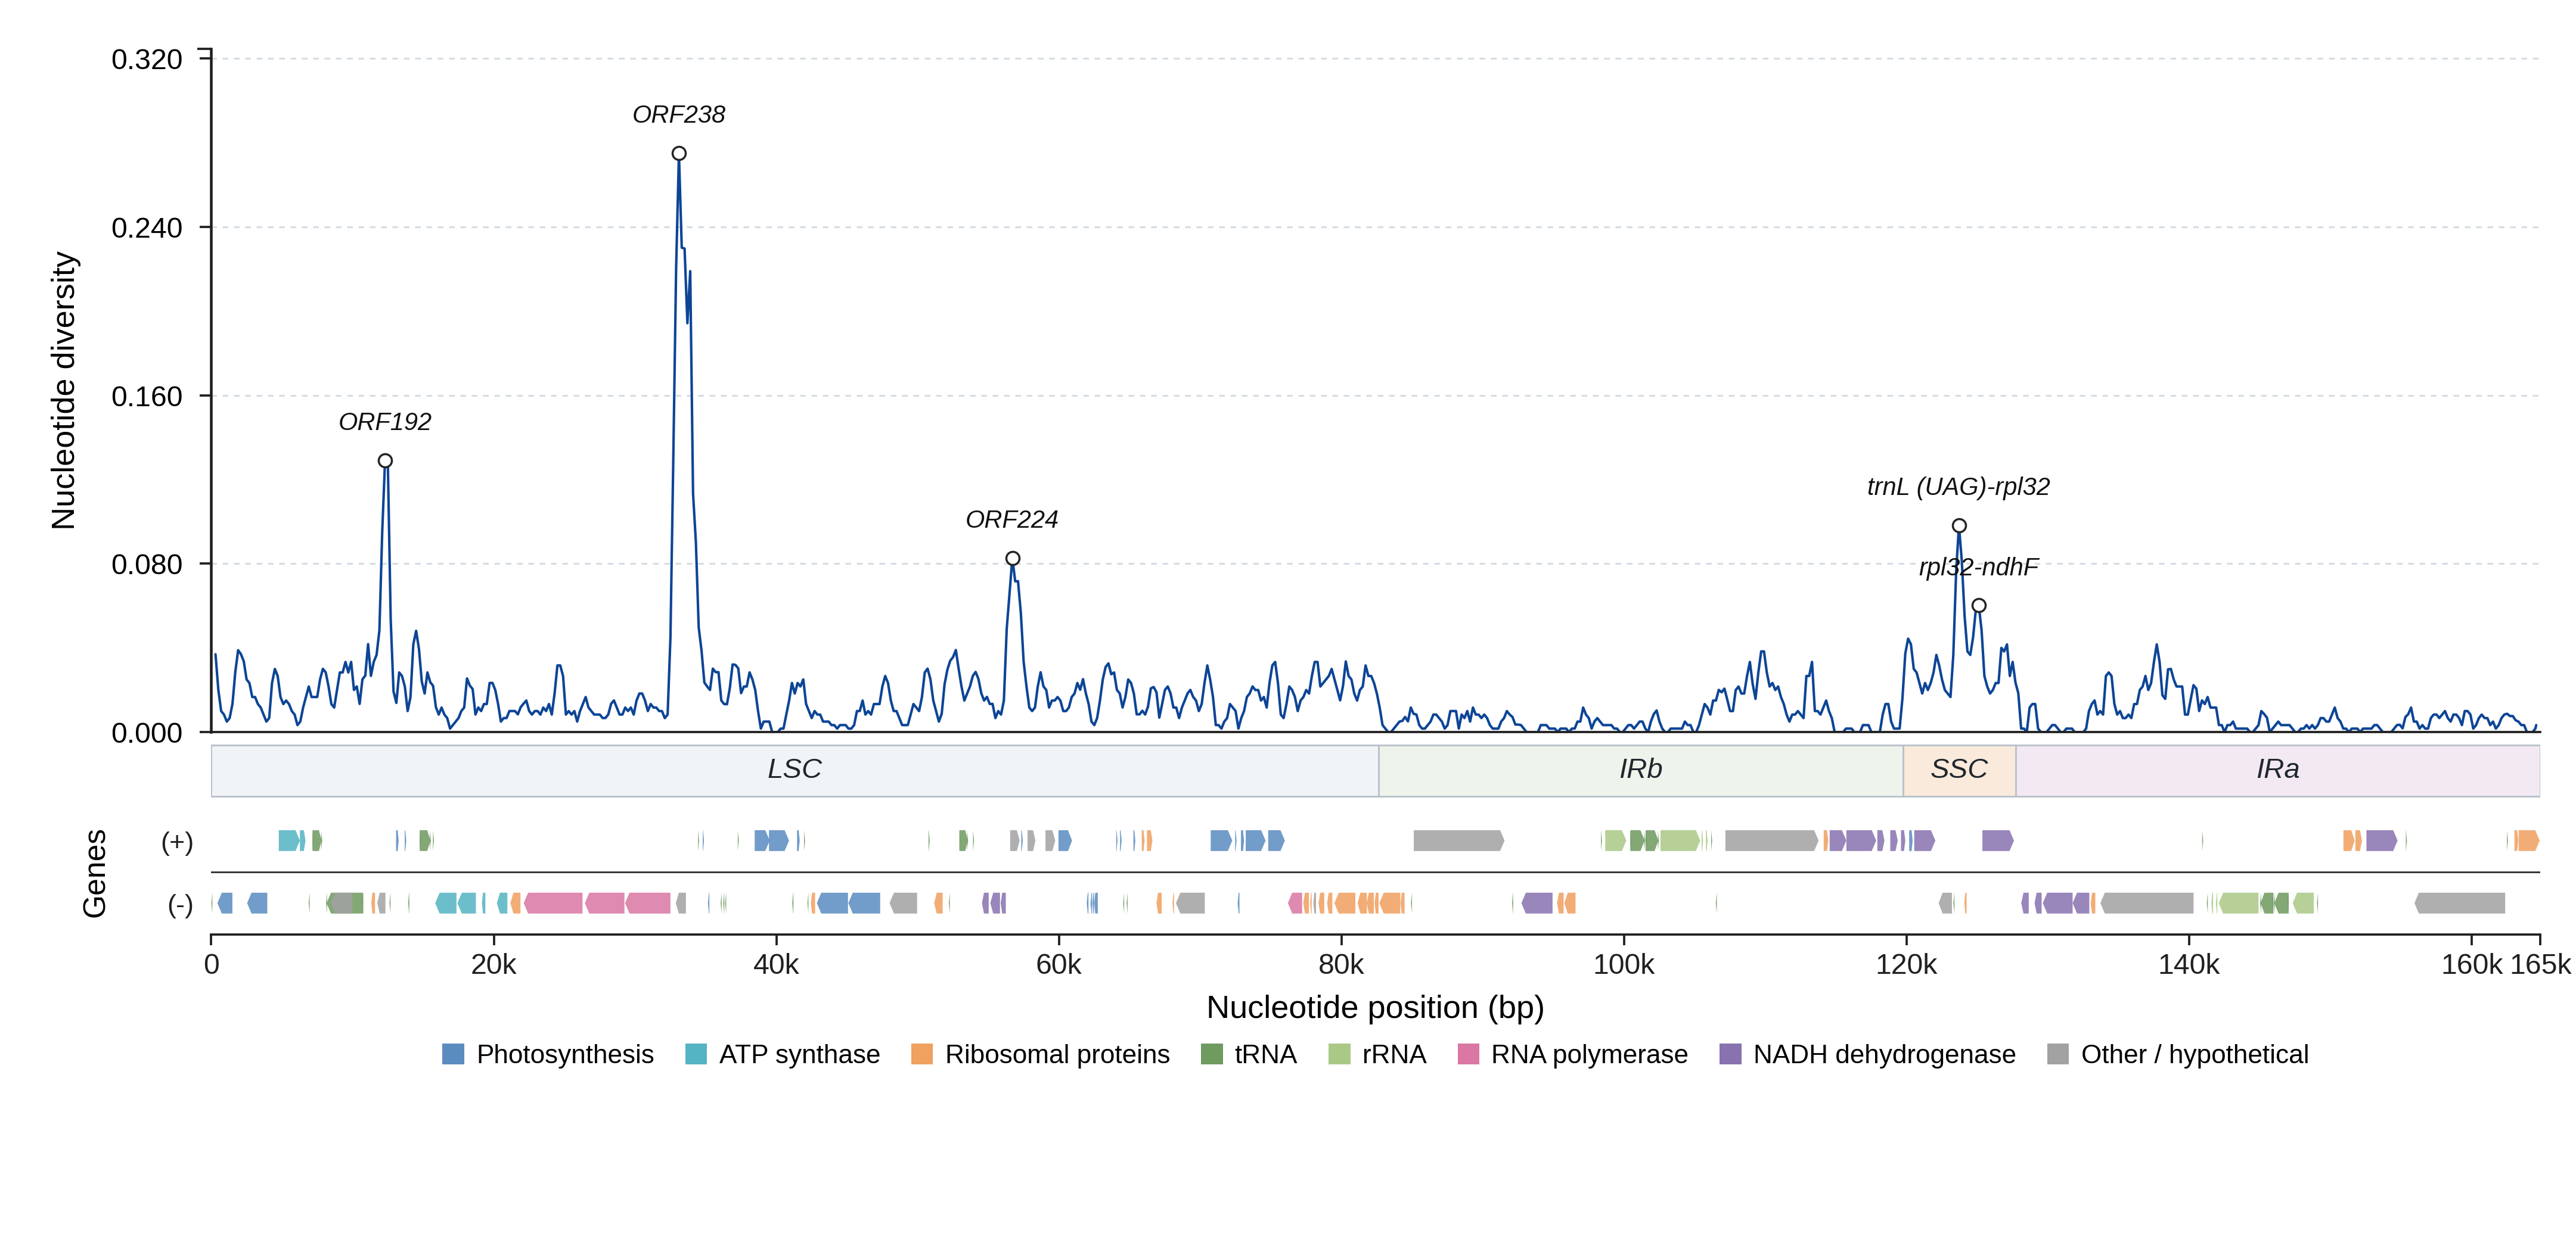
Task: Click the Ribosomal proteins legend text
Action: click(1057, 1054)
